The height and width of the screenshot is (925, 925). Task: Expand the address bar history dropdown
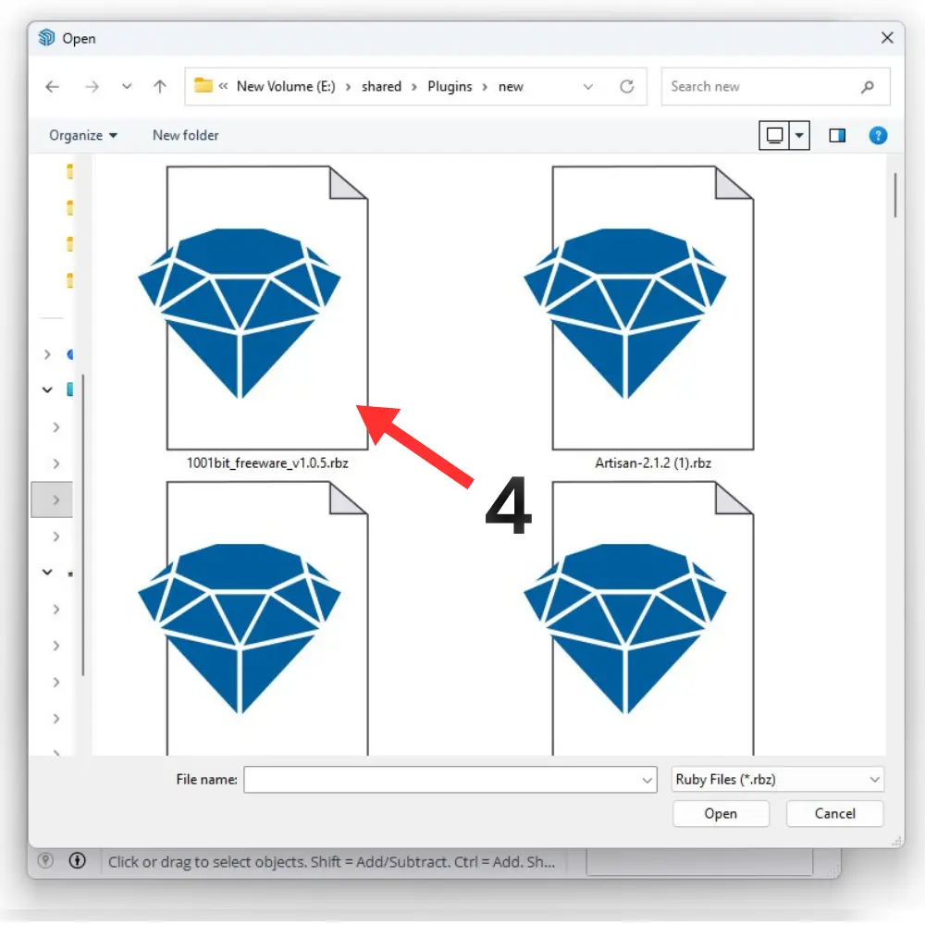(x=587, y=87)
